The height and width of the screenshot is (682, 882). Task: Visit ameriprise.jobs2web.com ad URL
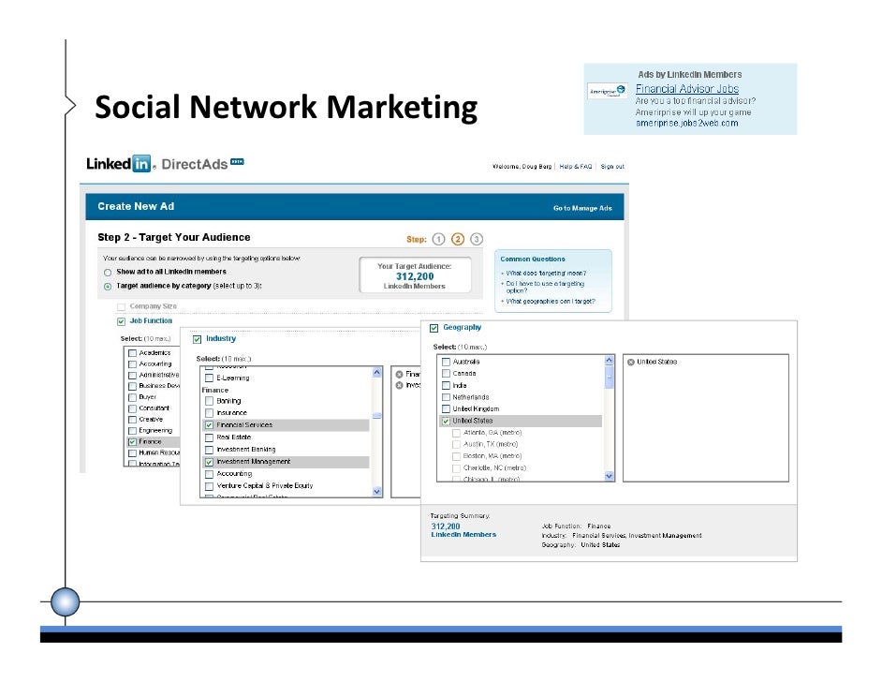pos(687,124)
